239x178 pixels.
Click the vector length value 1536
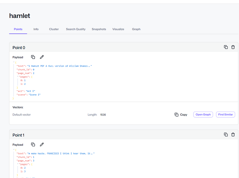103,115
